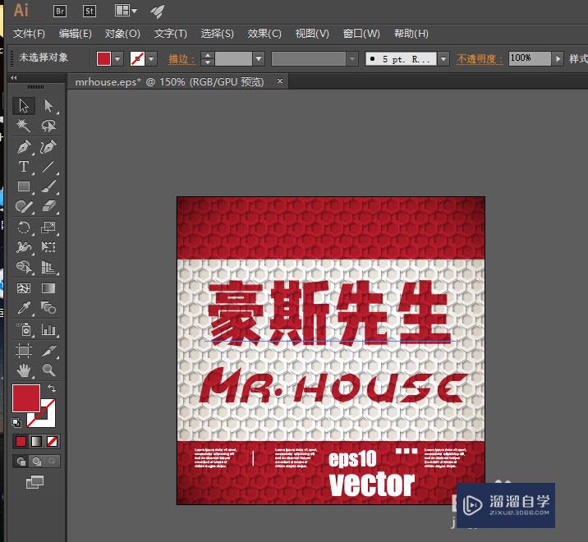The image size is (588, 542).
Task: Set paint mode to None
Action: (52, 442)
